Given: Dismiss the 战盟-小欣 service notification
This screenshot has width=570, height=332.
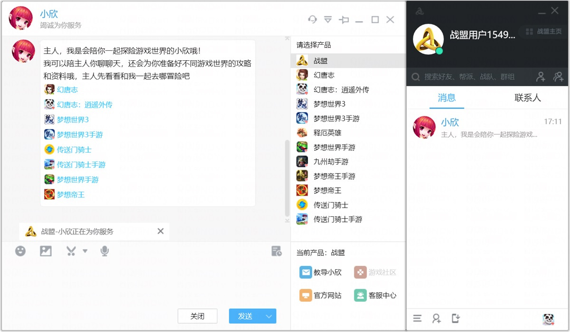Looking at the screenshot, I should [161, 231].
